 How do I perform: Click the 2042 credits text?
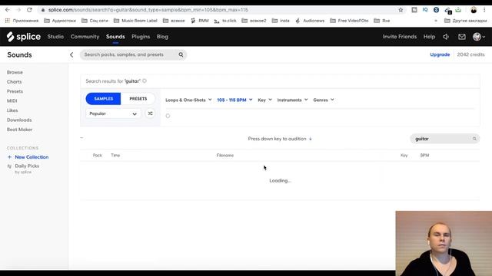(x=470, y=54)
